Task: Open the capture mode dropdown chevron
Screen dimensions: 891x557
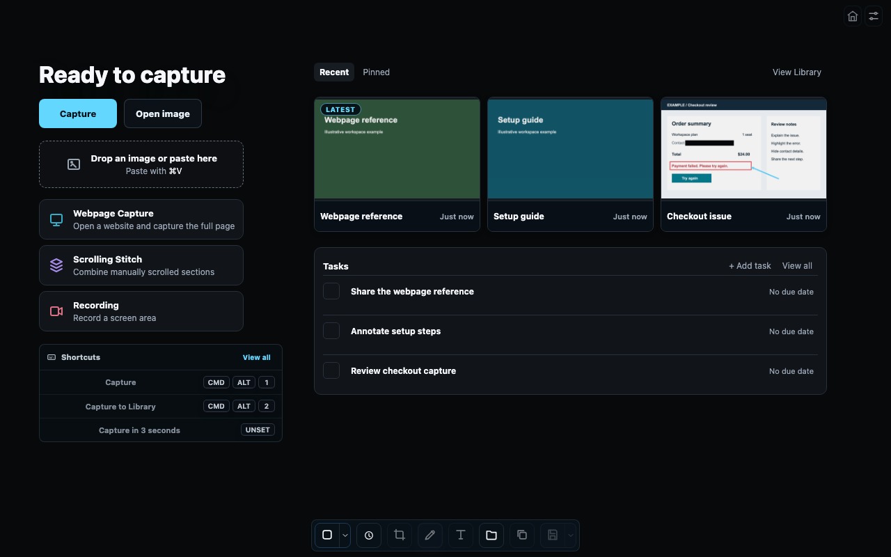Action: point(345,535)
